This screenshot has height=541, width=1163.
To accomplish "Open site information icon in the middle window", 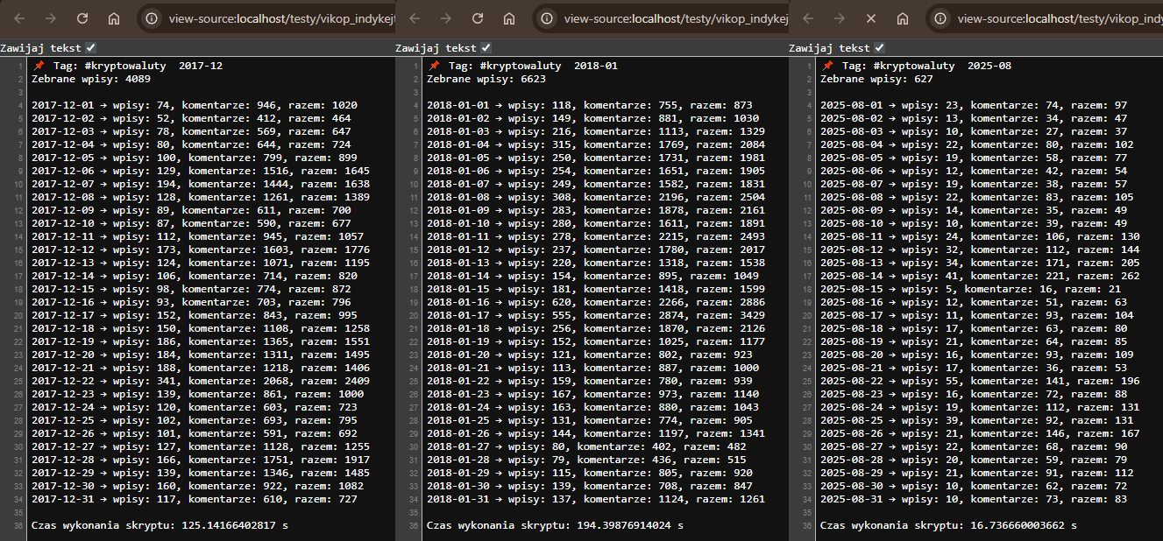I will tap(547, 18).
